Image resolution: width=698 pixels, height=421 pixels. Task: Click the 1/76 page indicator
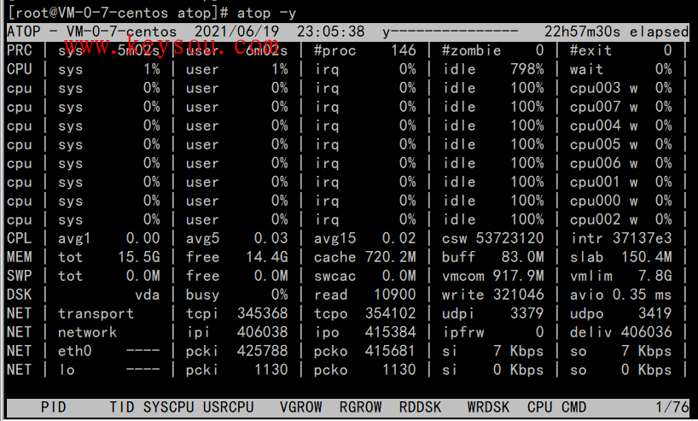(666, 408)
